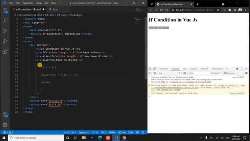Open the Chrome profile avatar
Image resolution: width=250 pixels, height=141 pixels.
(240, 10)
